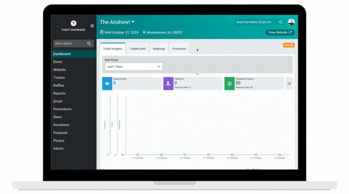The width and height of the screenshot is (349, 194).
Task: Open Admin in the sidebar
Action: point(74,149)
